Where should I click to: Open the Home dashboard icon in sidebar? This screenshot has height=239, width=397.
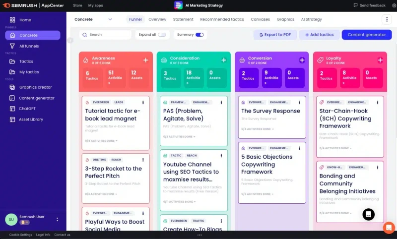point(12,20)
